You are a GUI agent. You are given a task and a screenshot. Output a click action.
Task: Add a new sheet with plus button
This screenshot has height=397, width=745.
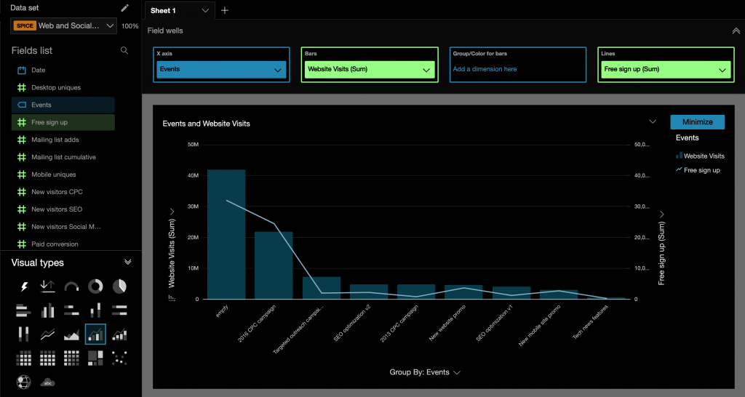[x=225, y=10]
